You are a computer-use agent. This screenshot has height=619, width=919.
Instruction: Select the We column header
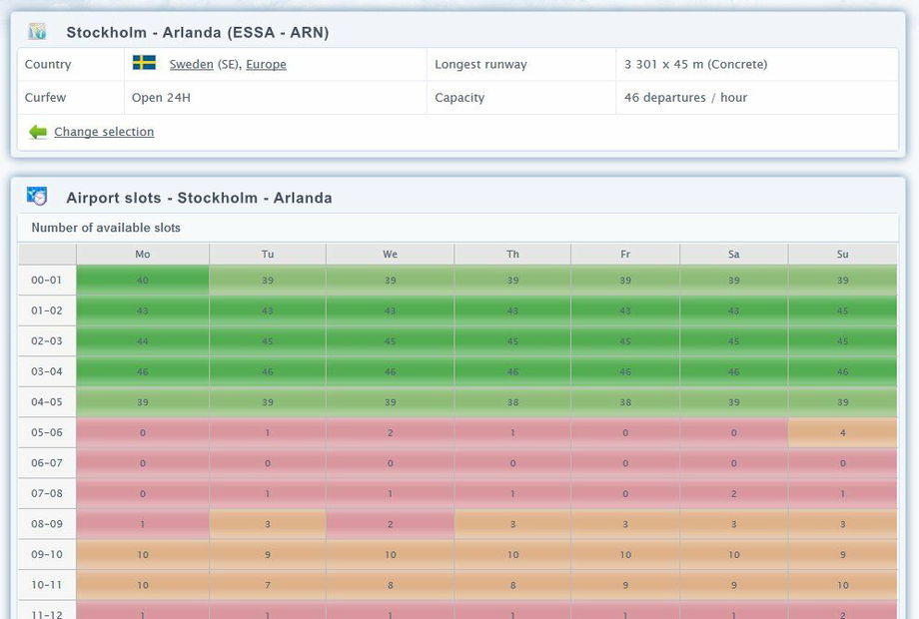(390, 255)
